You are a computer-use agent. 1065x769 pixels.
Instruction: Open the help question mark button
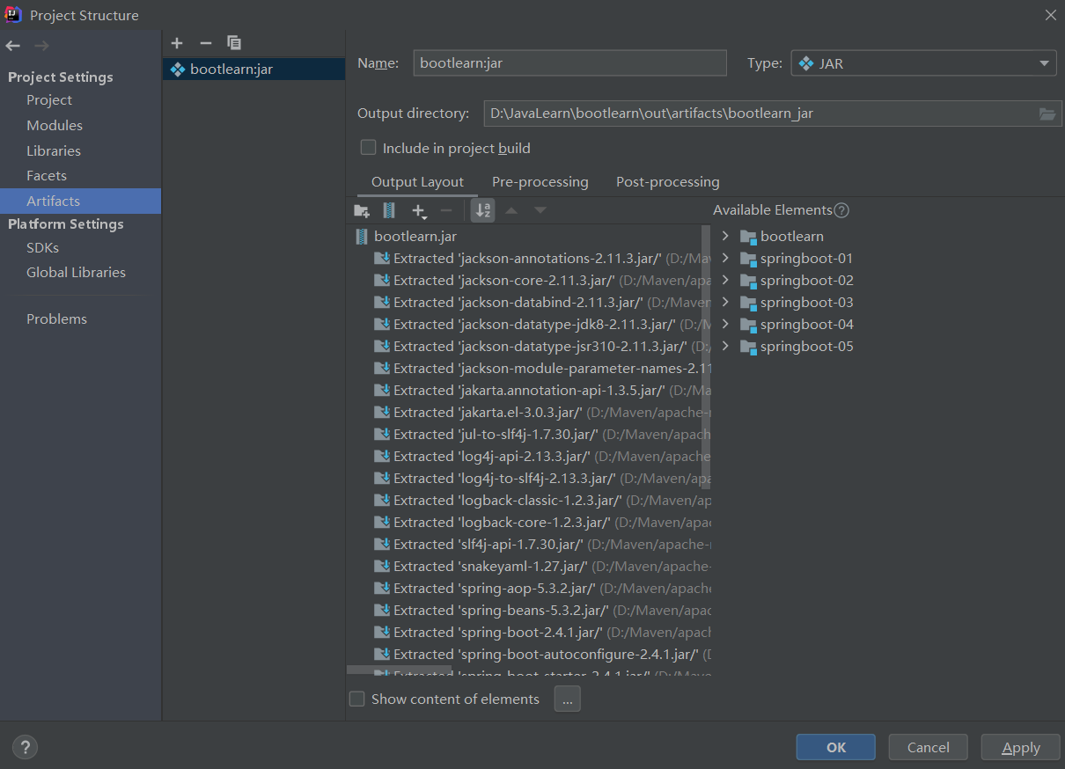pyautogui.click(x=25, y=748)
